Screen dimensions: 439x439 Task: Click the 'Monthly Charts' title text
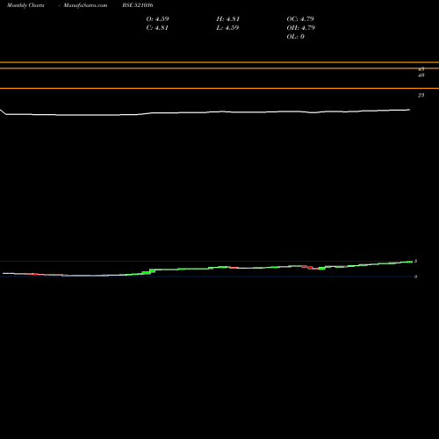pyautogui.click(x=25, y=5)
